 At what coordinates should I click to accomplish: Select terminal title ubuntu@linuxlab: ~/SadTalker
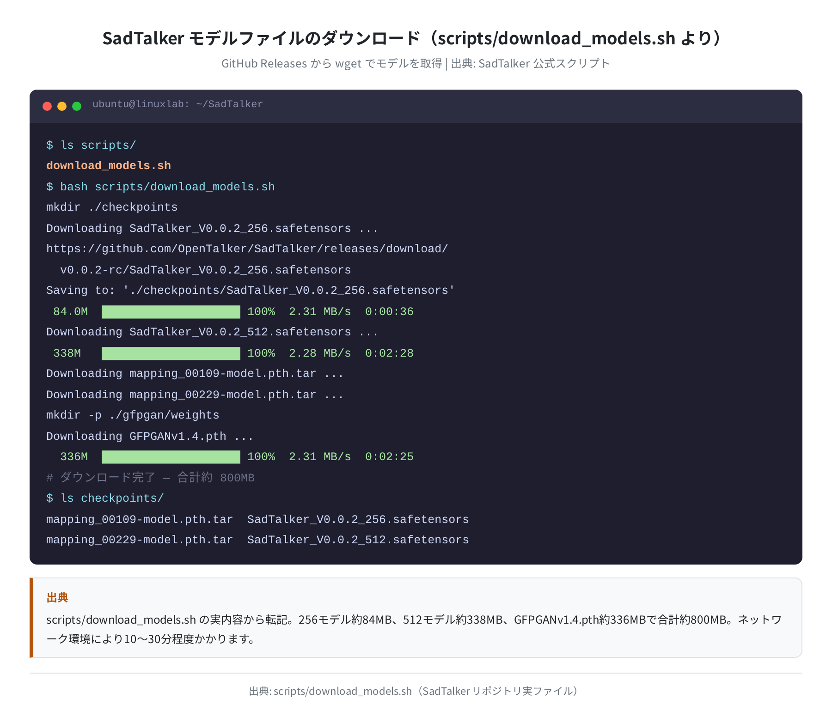177,104
